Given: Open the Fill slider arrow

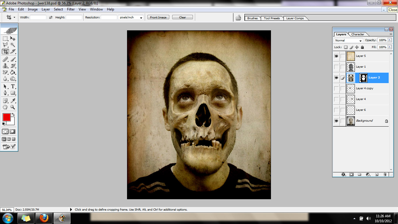Looking at the screenshot, I should [390, 47].
